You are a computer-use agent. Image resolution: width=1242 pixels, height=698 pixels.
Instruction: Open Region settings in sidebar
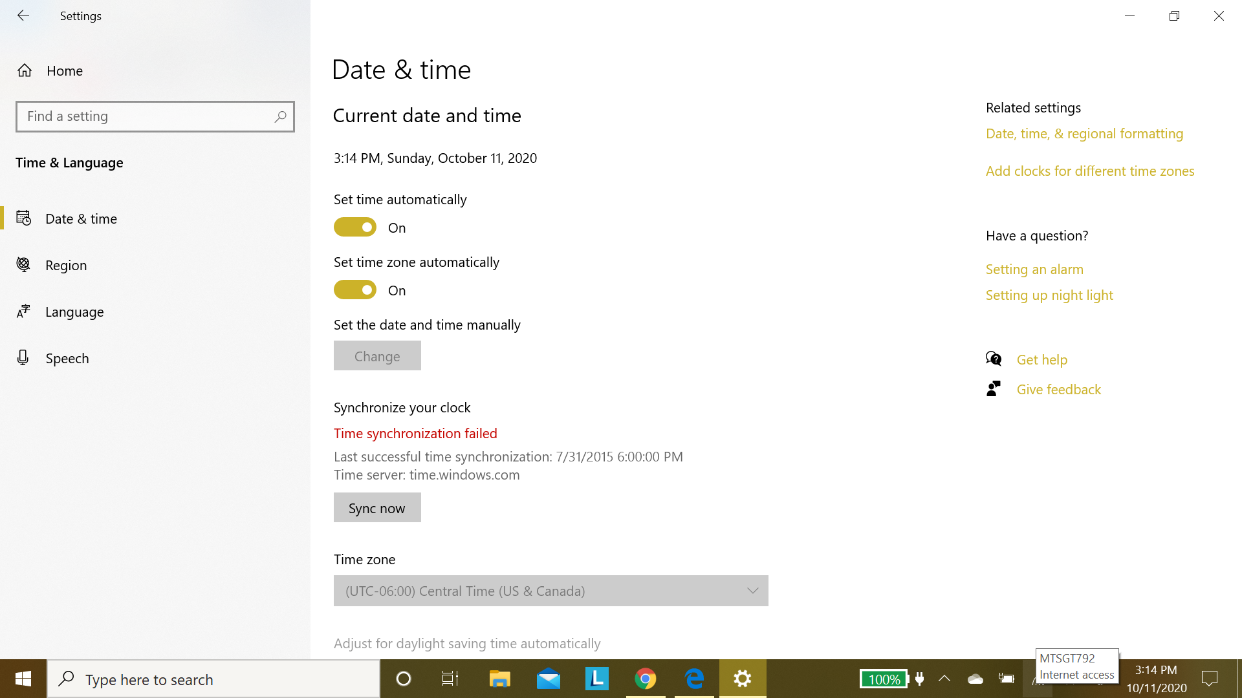click(x=65, y=265)
